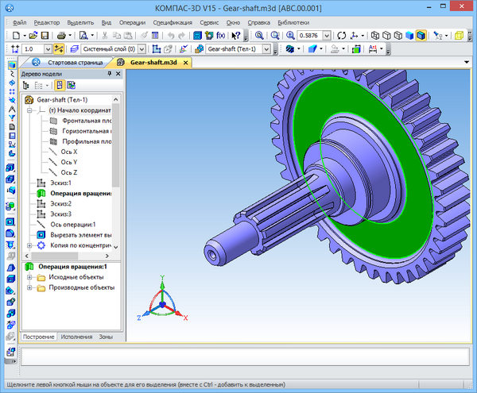This screenshot has height=393, width=477.
Task: Expand the Исходные объекты folder
Action: [x=29, y=277]
